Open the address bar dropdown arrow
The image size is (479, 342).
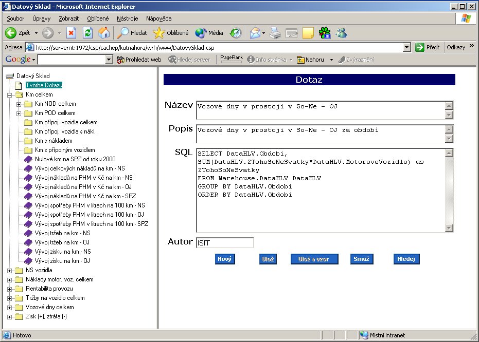coord(406,47)
